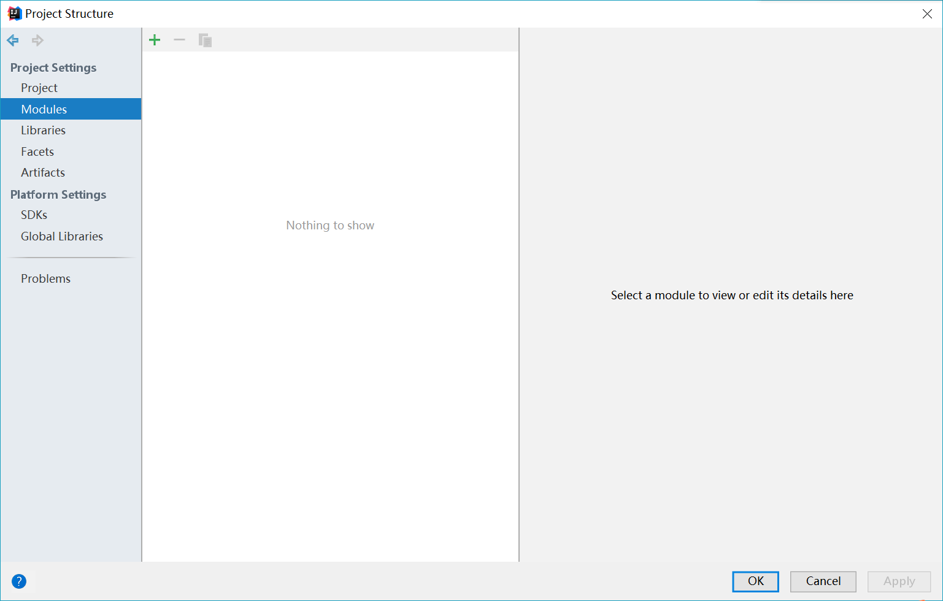
Task: Go back with the left arrow icon
Action: [13, 40]
